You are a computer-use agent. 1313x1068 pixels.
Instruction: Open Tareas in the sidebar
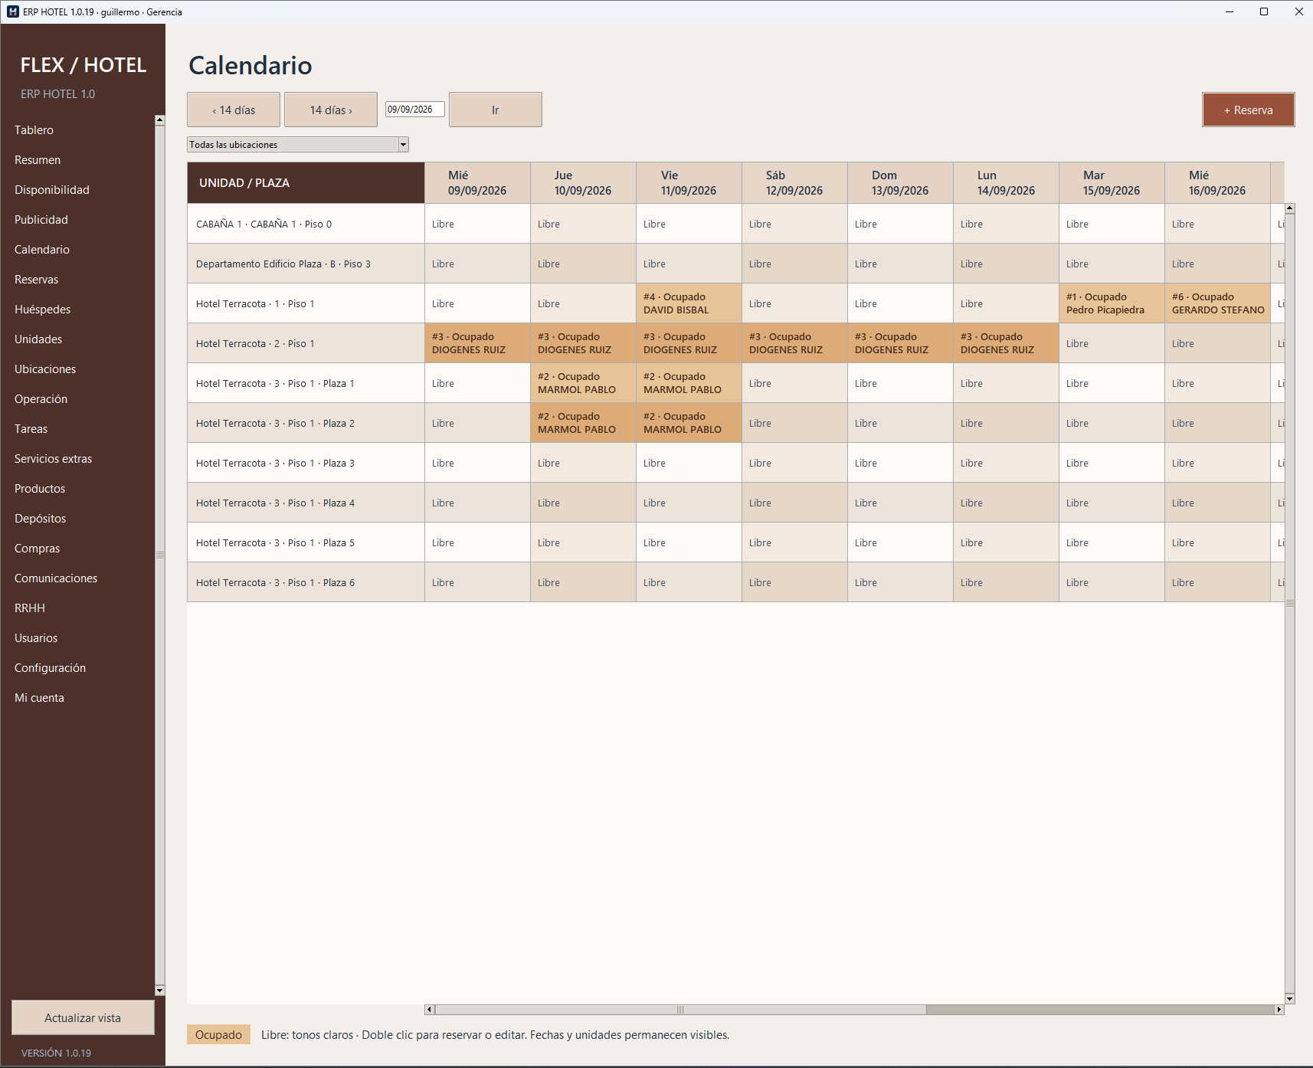tap(31, 429)
